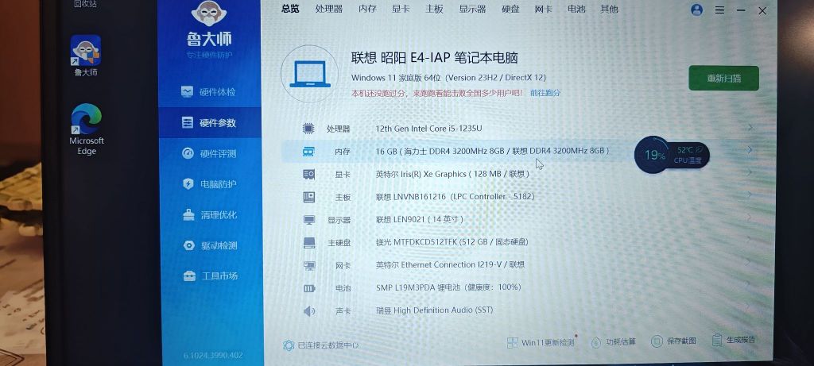Expand the 内存 row arrow
The image size is (814, 366).
(750, 149)
